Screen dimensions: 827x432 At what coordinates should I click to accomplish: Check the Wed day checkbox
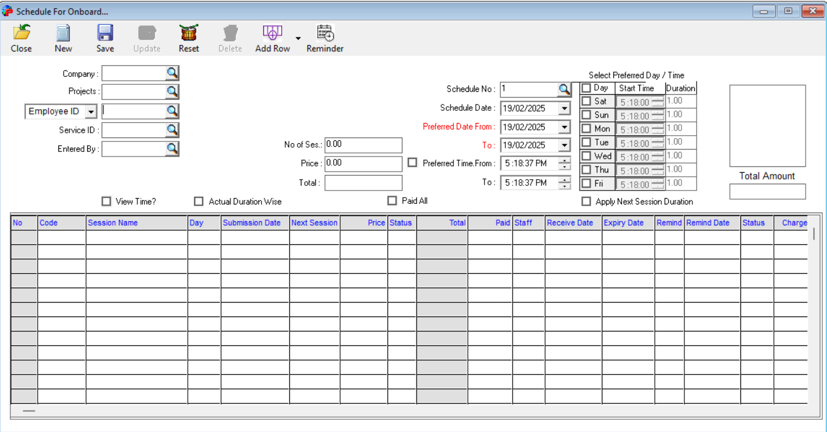click(x=586, y=156)
